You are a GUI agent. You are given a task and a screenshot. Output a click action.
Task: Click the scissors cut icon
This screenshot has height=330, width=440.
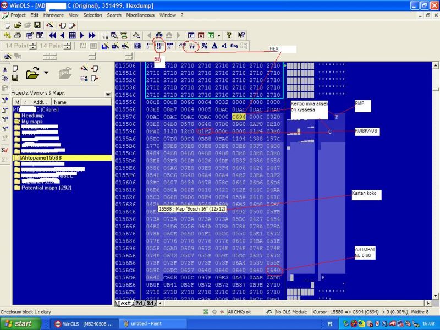[x=5, y=69]
